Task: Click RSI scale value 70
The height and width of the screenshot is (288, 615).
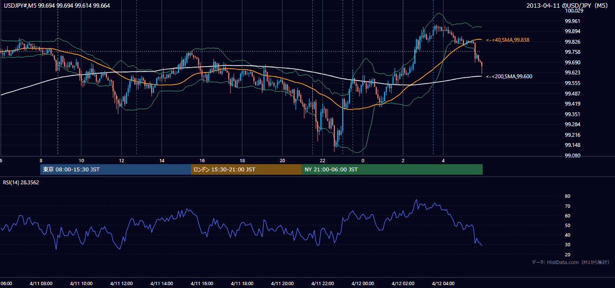Action: click(x=567, y=206)
